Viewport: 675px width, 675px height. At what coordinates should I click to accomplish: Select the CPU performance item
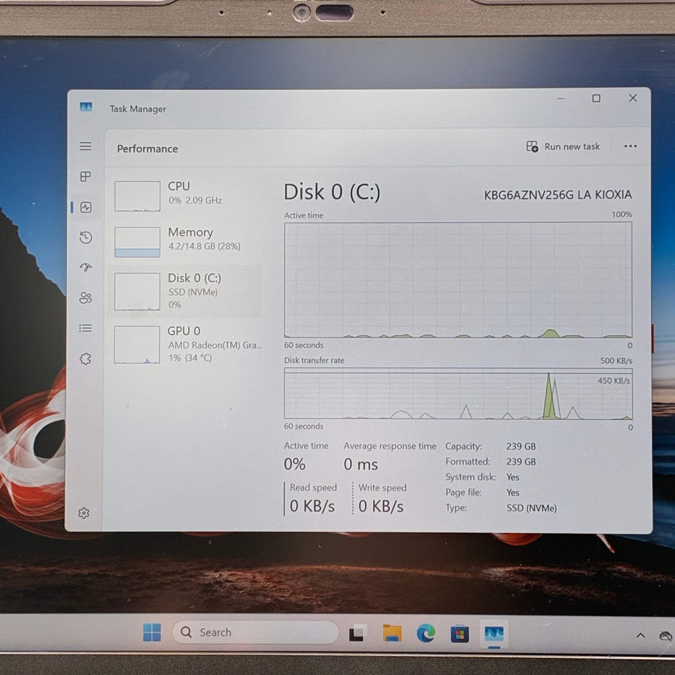click(185, 196)
